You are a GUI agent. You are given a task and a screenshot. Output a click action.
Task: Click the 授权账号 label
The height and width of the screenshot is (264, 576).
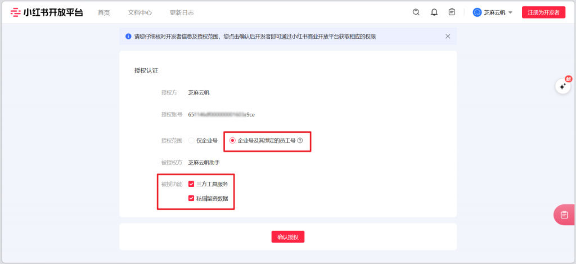(172, 114)
